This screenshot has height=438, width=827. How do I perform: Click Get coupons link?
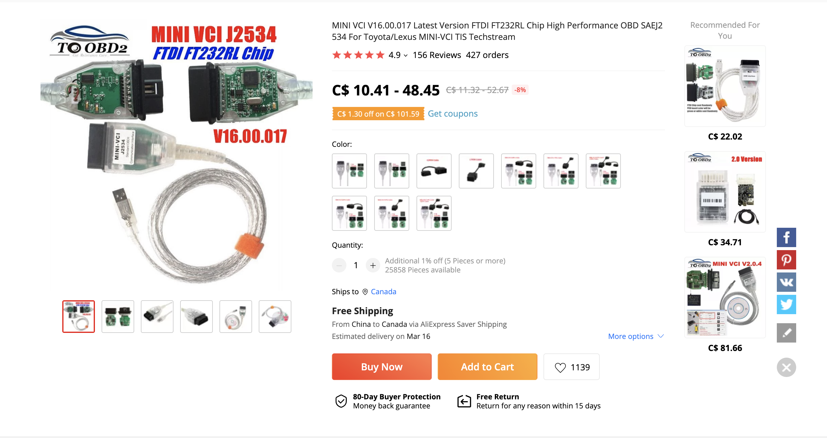[453, 114]
